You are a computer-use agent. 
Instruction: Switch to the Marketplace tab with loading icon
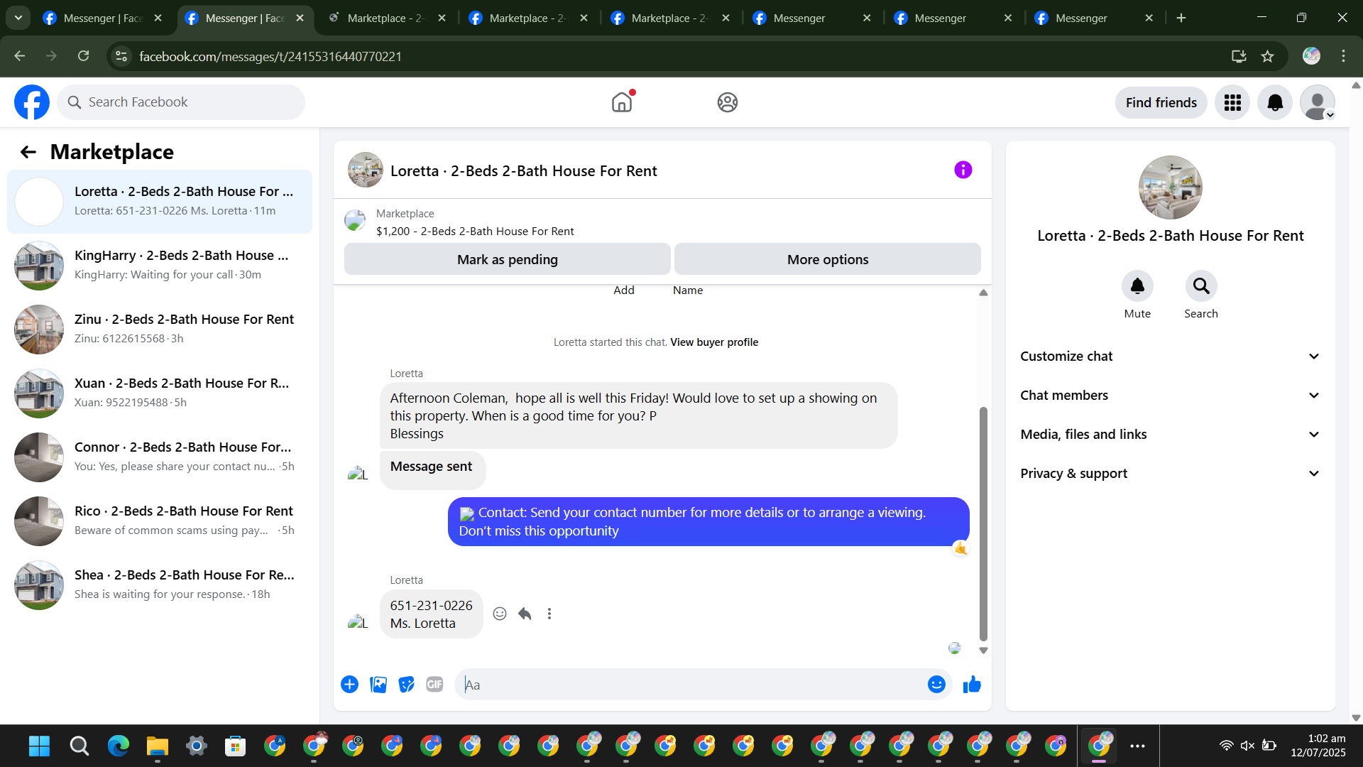(387, 18)
